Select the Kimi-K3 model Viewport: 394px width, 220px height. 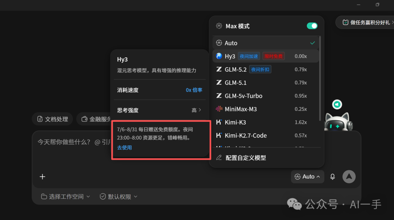click(266, 122)
